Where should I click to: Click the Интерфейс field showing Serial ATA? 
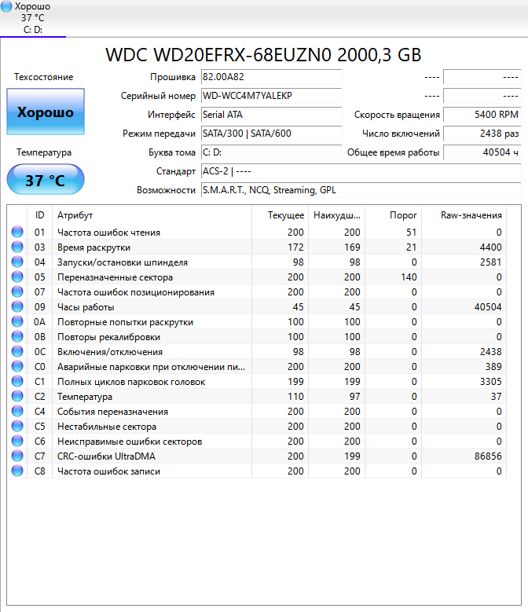click(271, 115)
